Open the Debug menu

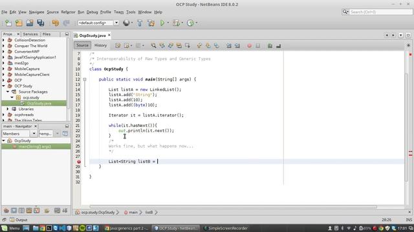tap(92, 12)
